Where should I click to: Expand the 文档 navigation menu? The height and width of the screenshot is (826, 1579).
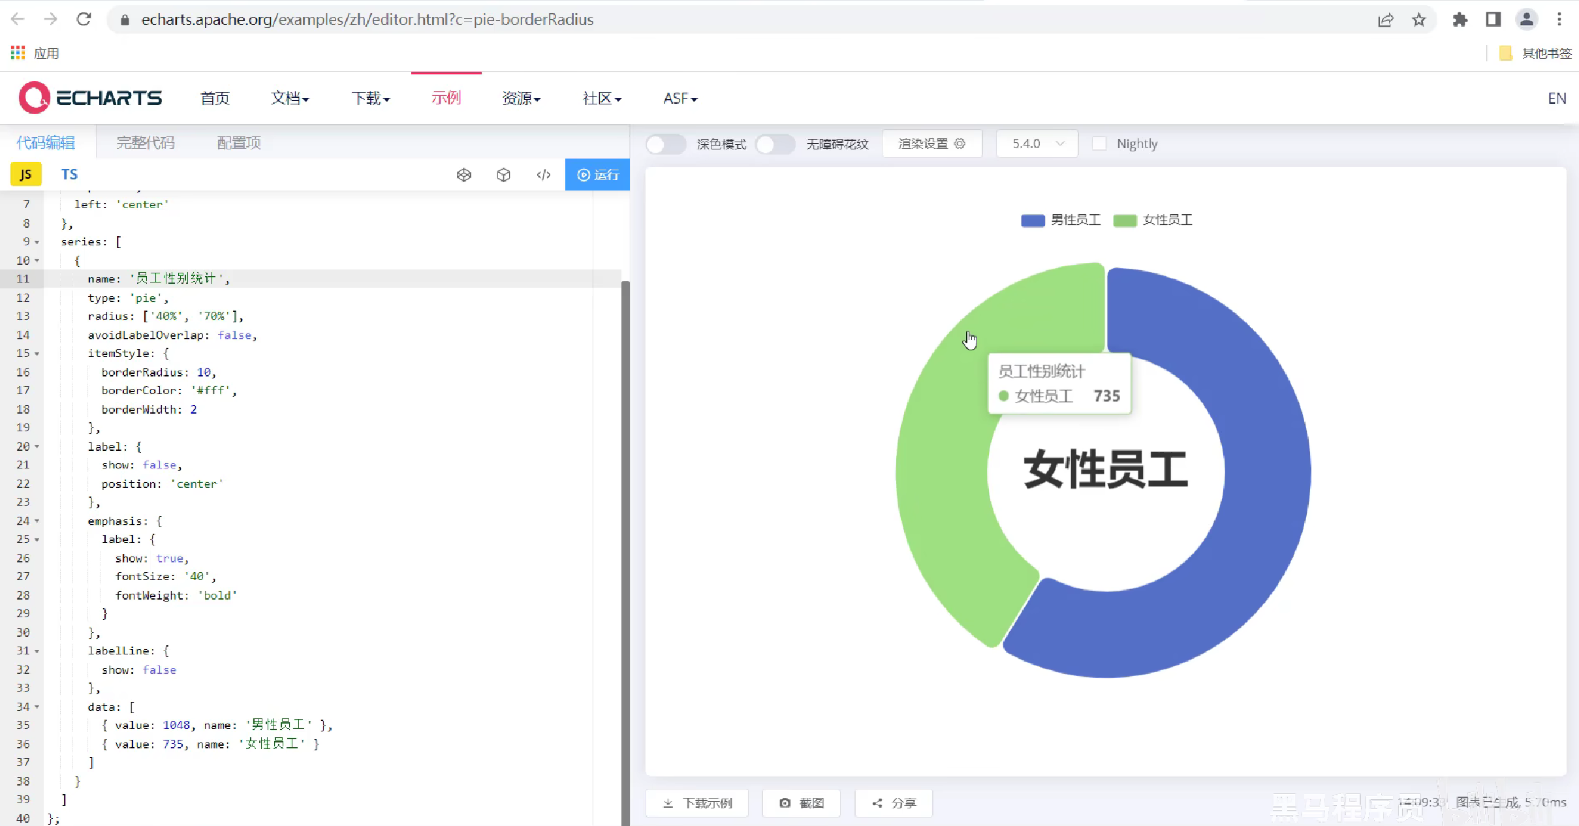click(290, 98)
